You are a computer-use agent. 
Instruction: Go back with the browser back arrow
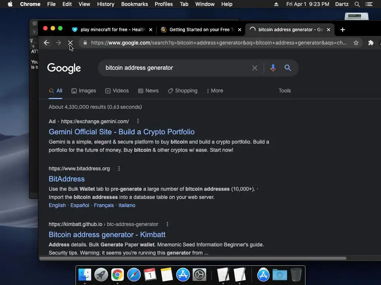47,43
